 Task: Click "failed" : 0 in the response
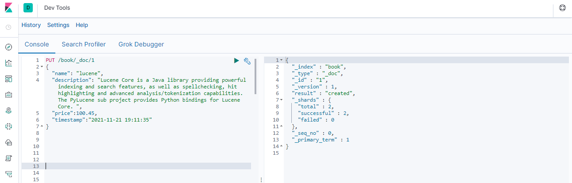click(316, 120)
